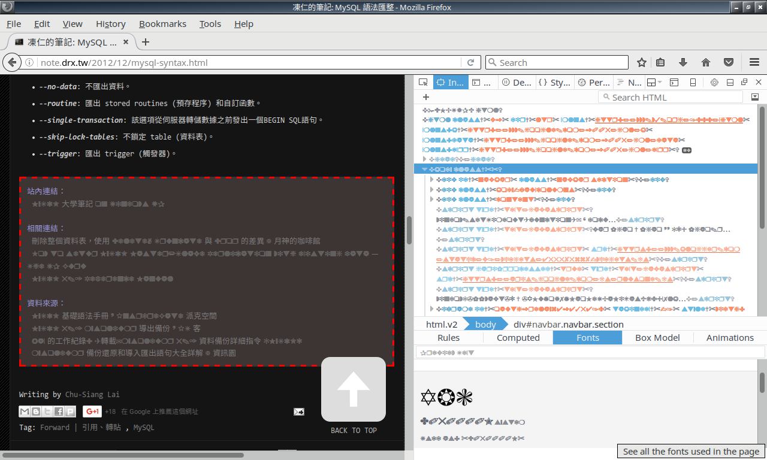Image resolution: width=767 pixels, height=460 pixels.
Task: Switch to the Inspector devtools tab
Action: pos(449,82)
